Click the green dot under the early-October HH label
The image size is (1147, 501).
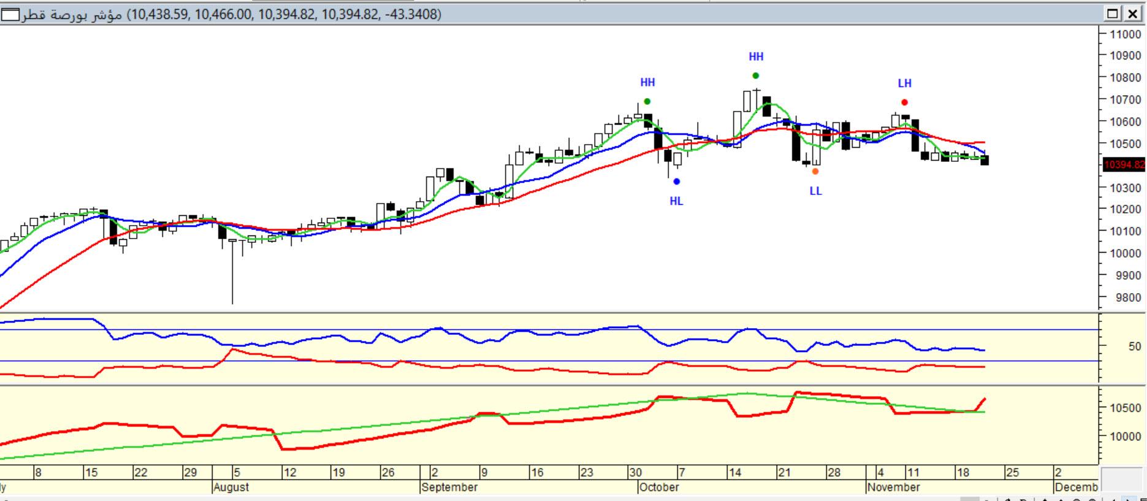coord(647,102)
